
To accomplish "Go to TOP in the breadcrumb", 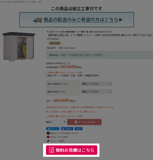I will tap(2, 2).
